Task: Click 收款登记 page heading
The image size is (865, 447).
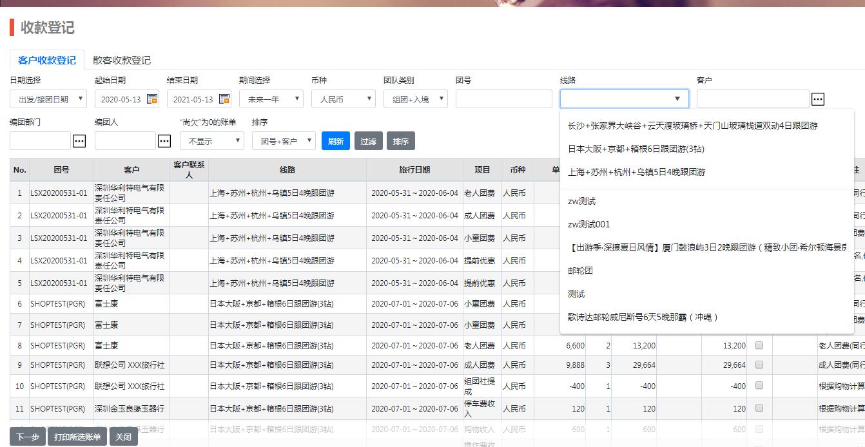Action: (x=48, y=28)
